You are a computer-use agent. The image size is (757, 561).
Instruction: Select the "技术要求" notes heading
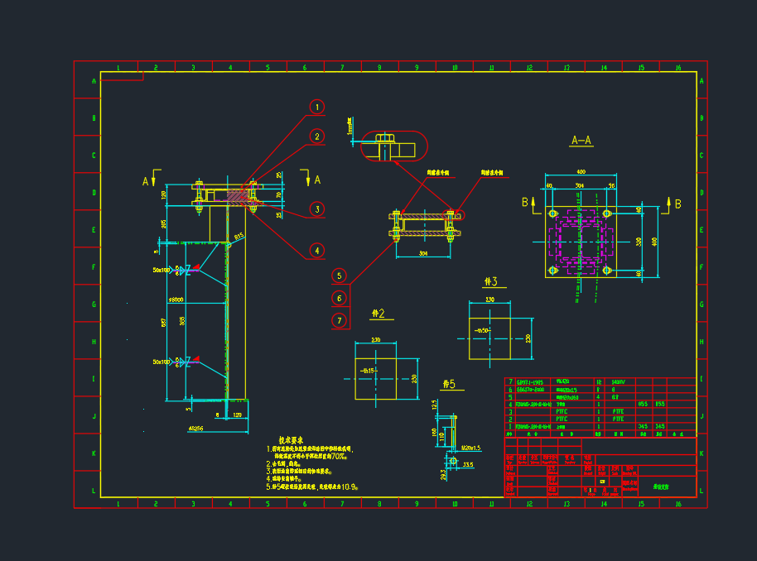click(291, 440)
